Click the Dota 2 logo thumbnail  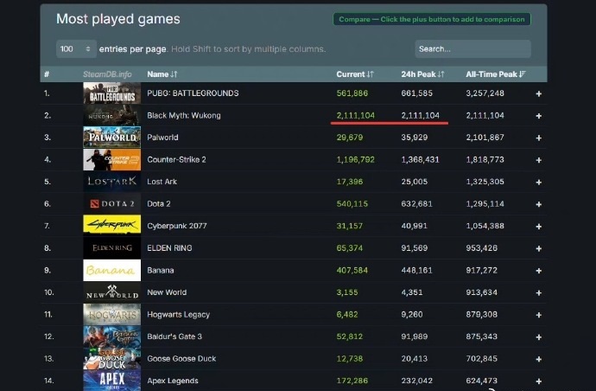[x=111, y=203]
